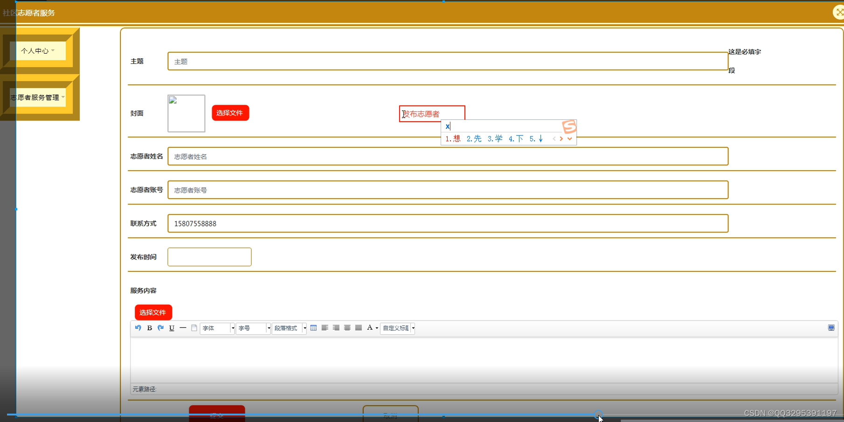Click the font color A icon
Image resolution: width=844 pixels, height=422 pixels.
click(370, 328)
